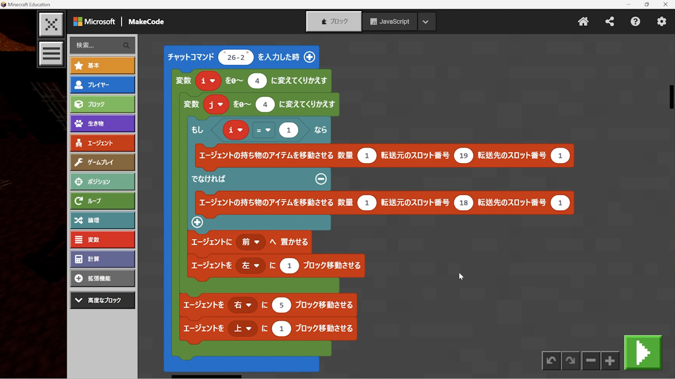Open the Help question mark icon

click(x=635, y=22)
